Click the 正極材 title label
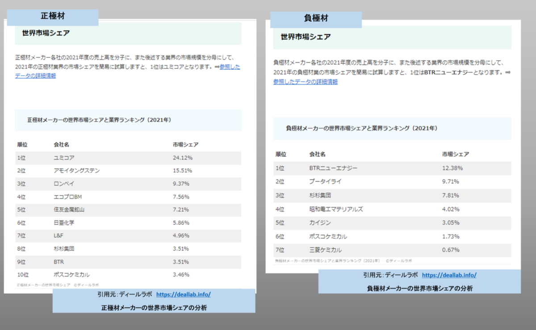The image size is (536, 330). 53,17
